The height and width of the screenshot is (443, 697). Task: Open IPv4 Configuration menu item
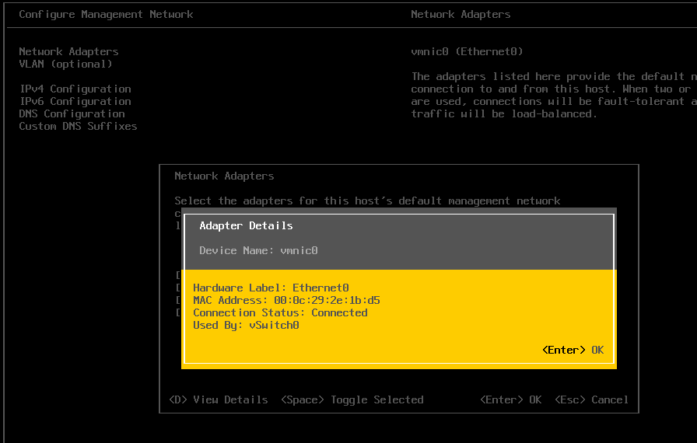[x=75, y=89]
